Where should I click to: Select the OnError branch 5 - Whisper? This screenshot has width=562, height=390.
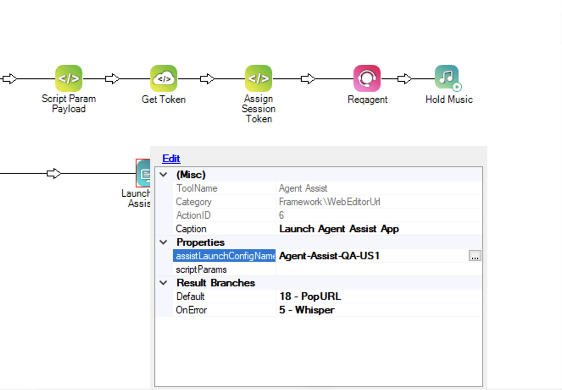coord(307,310)
